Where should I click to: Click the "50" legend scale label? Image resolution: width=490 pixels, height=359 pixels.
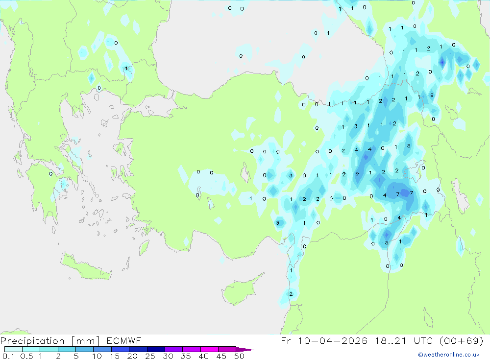239,356
